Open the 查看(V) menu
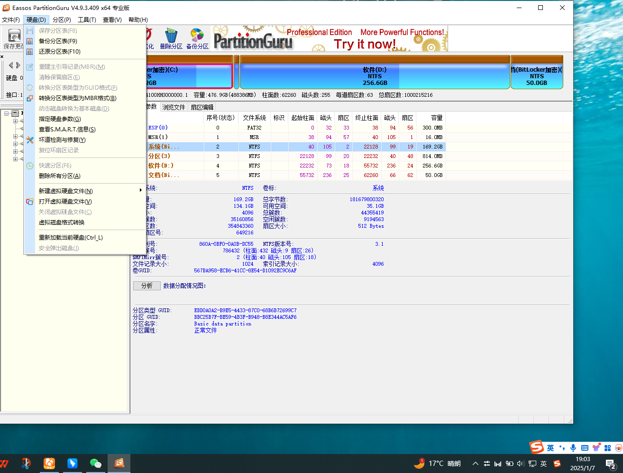The width and height of the screenshot is (623, 473). click(x=112, y=20)
